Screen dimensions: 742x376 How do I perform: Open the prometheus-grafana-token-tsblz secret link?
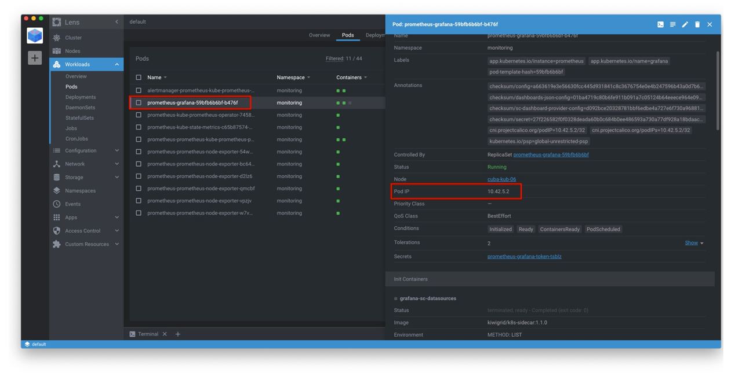(524, 256)
